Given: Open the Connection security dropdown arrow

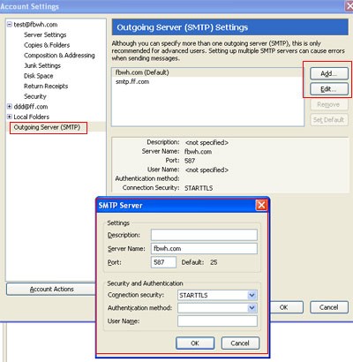Looking at the screenshot, I should click(252, 295).
